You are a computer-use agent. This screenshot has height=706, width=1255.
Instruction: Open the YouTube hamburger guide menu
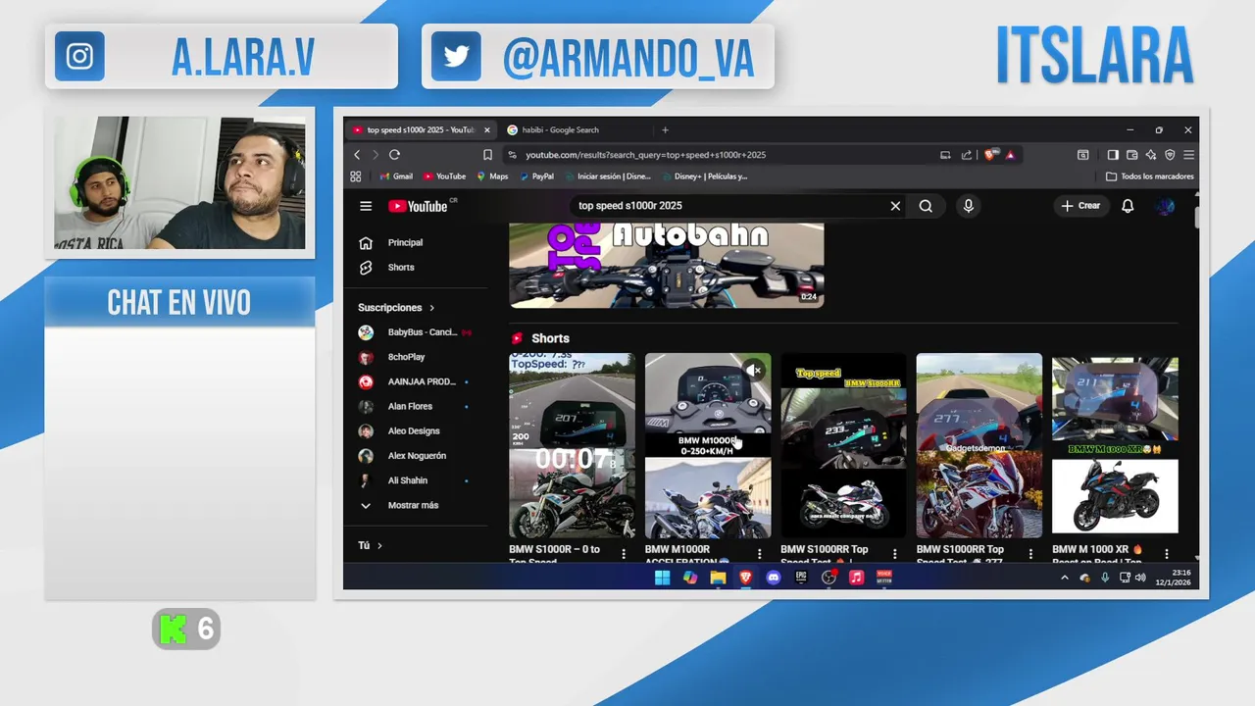coord(366,206)
